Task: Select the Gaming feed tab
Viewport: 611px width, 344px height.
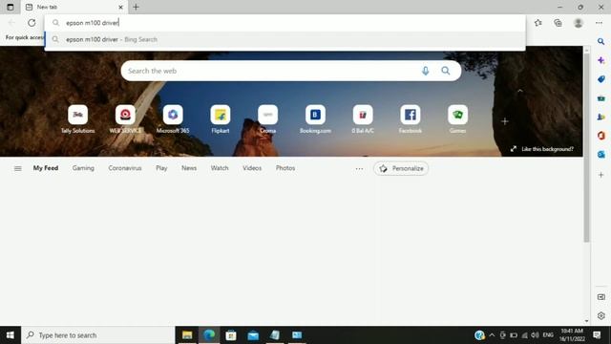Action: point(83,168)
